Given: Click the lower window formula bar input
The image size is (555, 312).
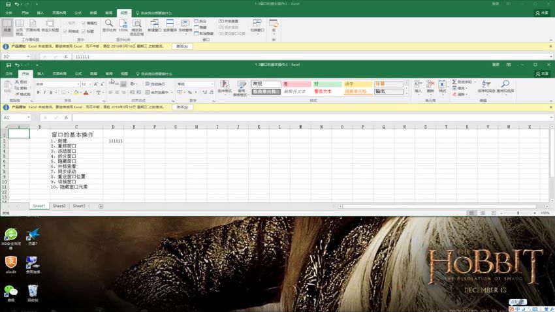Looking at the screenshot, I should [x=311, y=117].
